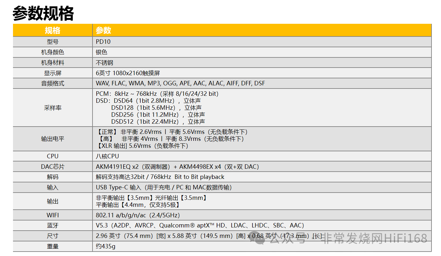
Task: Select the DSD64 (1bit 2.8MHz) line
Action: coord(149,101)
